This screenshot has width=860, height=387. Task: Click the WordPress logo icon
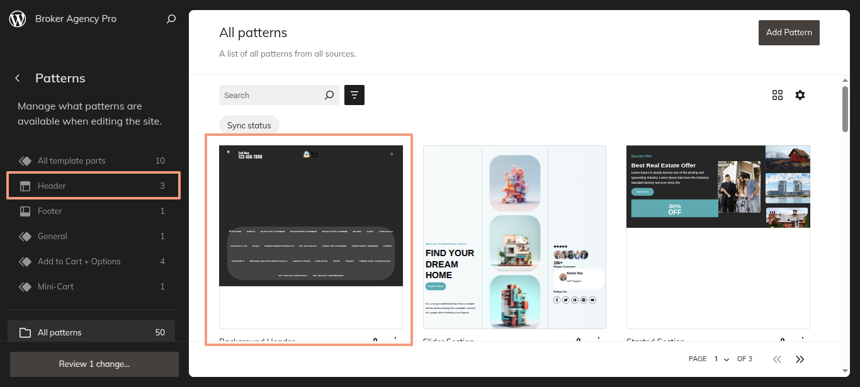pyautogui.click(x=18, y=19)
